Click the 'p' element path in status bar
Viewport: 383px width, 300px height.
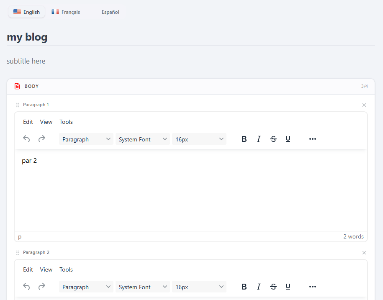tap(20, 236)
